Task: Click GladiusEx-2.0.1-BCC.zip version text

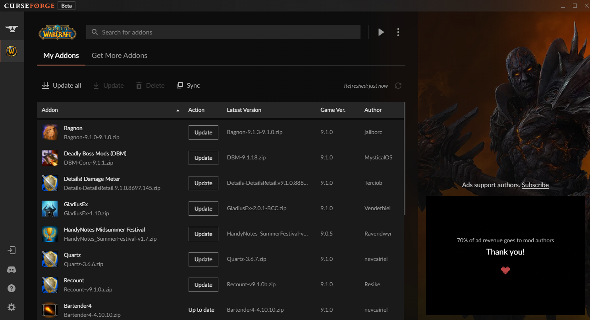Action: [256, 208]
